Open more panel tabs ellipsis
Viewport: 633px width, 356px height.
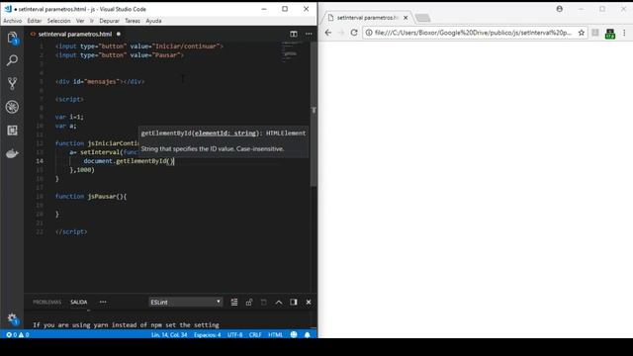click(x=103, y=302)
